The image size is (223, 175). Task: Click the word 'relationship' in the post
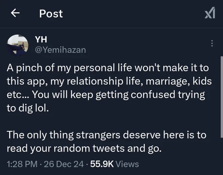click(95, 81)
